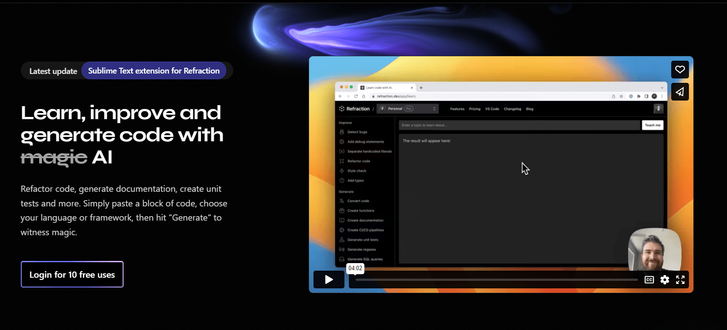Click the bookmark star icon in video browser
This screenshot has width=727, height=330.
point(621,96)
